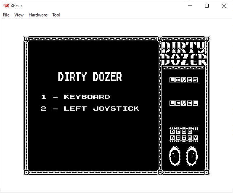Choose the "2 - LEFT JOYSTICK" option
The width and height of the screenshot is (233, 193).
[90, 109]
